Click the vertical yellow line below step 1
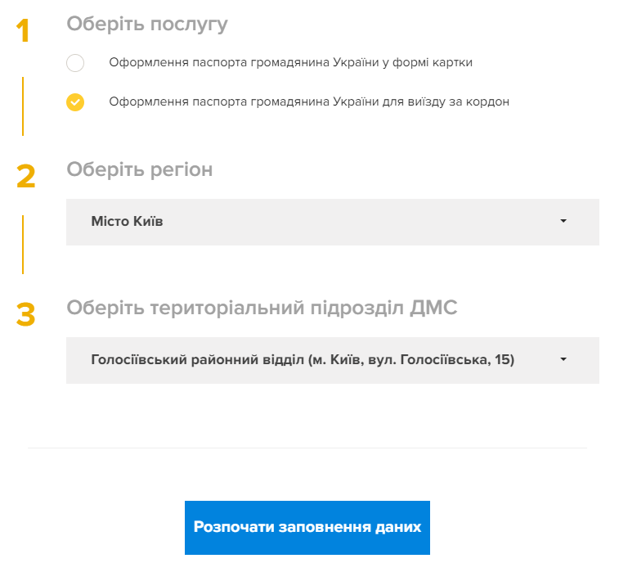The image size is (619, 563). point(23,106)
